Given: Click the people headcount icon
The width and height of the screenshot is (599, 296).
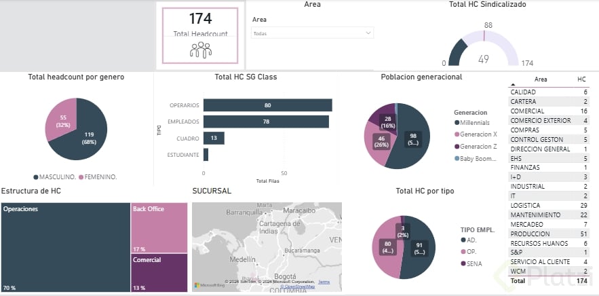Looking at the screenshot, I should (x=201, y=50).
